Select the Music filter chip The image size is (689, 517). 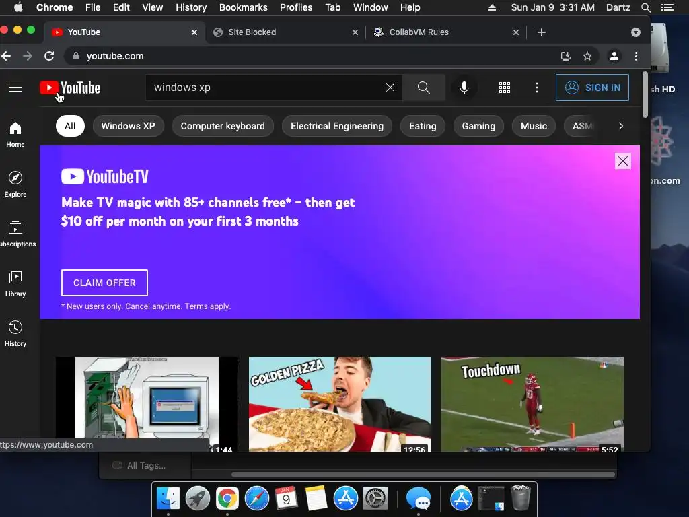coord(534,126)
